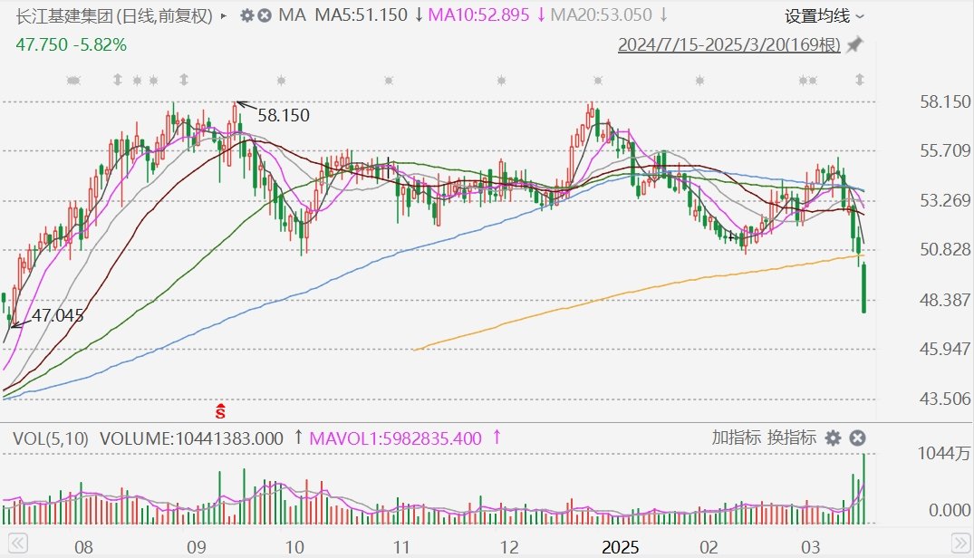Click the MAVOL1:5982835.400 value

coord(395,438)
